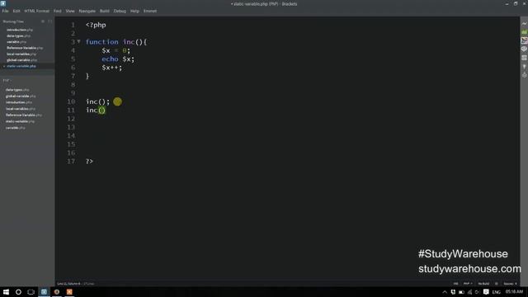Open Cortana search circle on taskbar
This screenshot has height=297, width=528.
(x=18, y=292)
